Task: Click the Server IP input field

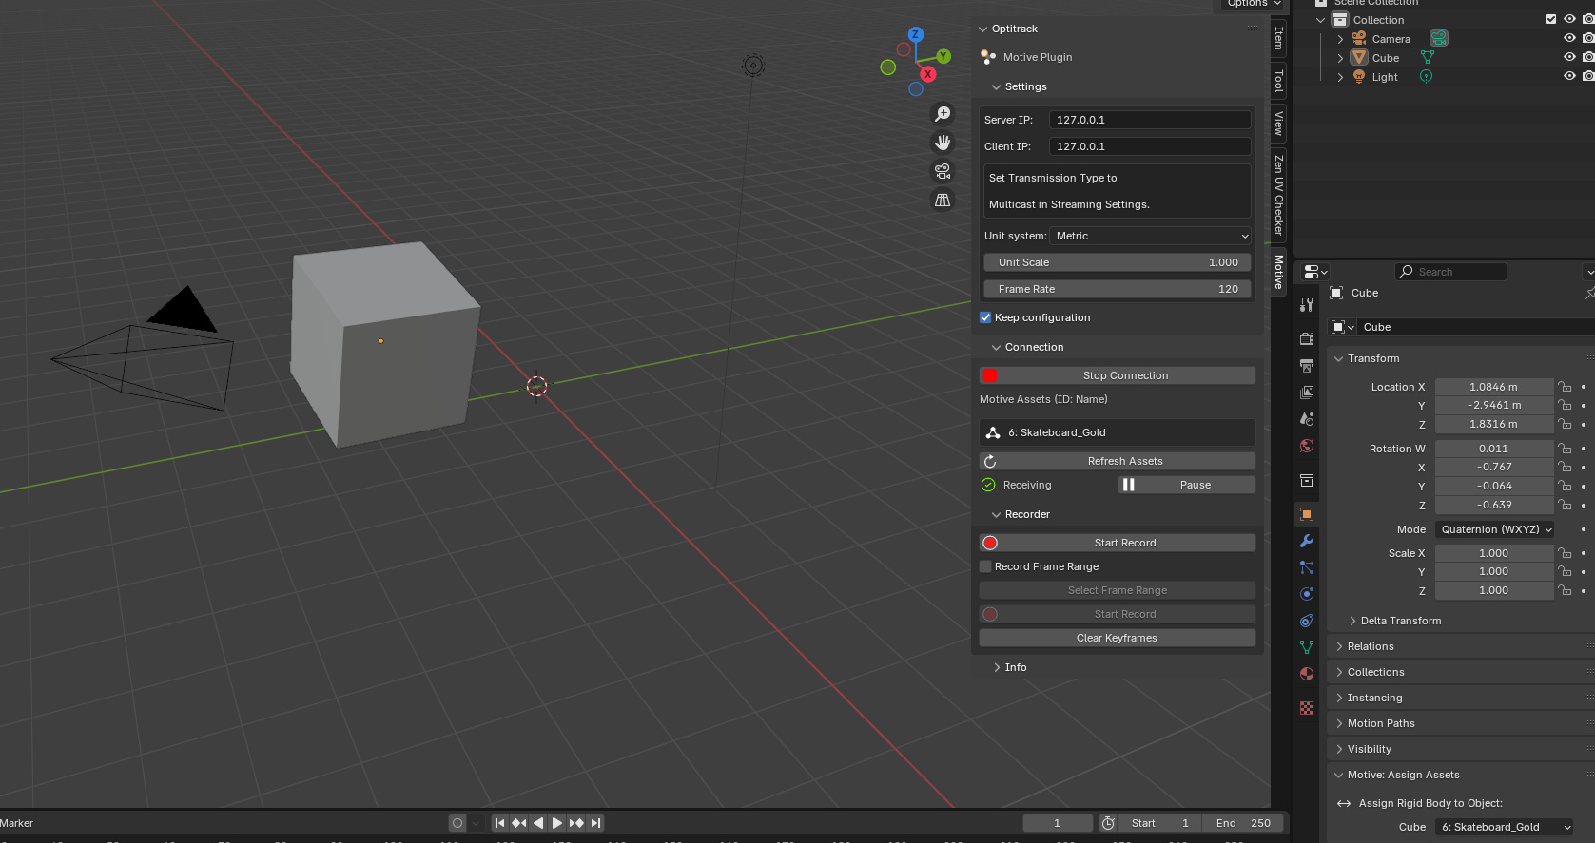Action: tap(1149, 120)
